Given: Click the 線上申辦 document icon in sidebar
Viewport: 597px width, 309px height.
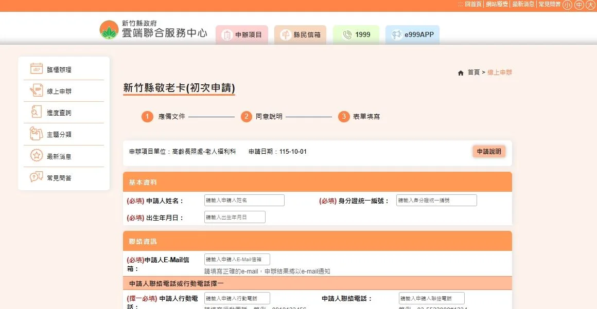Looking at the screenshot, I should coord(37,90).
